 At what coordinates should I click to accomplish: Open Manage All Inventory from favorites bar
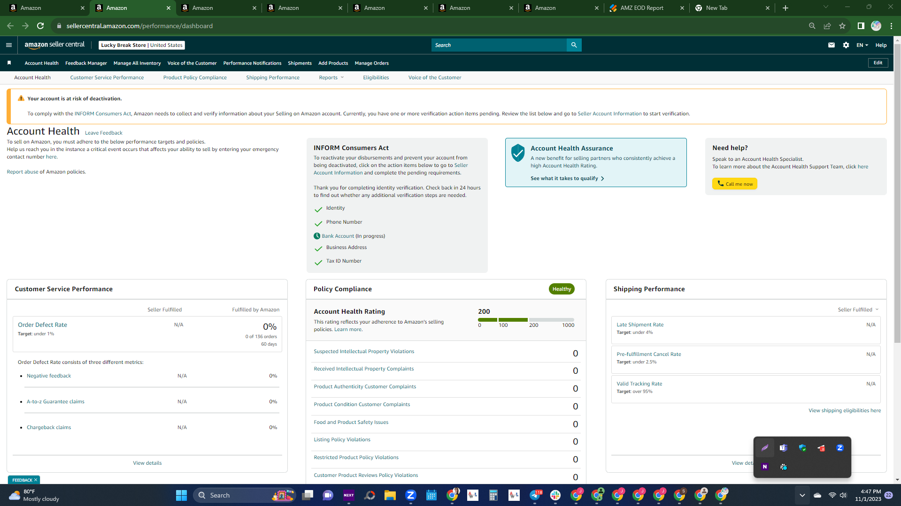pos(137,63)
